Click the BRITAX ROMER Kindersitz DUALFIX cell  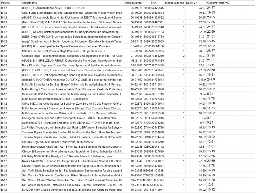[72, 80]
